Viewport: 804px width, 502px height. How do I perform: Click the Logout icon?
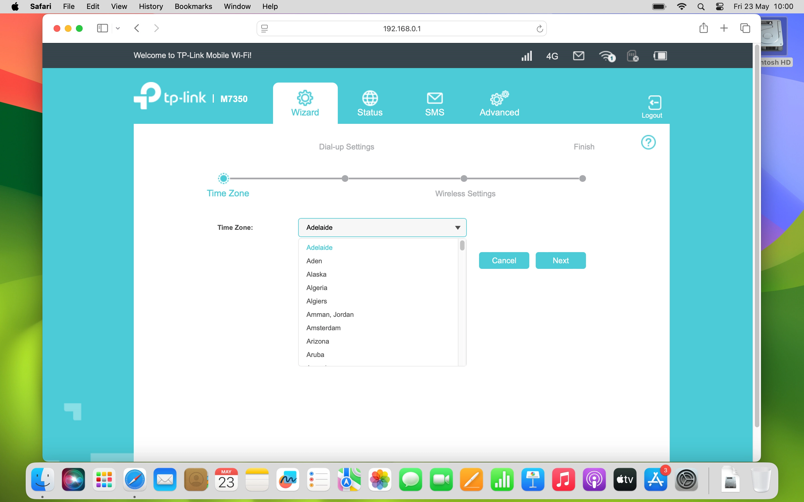654,103
